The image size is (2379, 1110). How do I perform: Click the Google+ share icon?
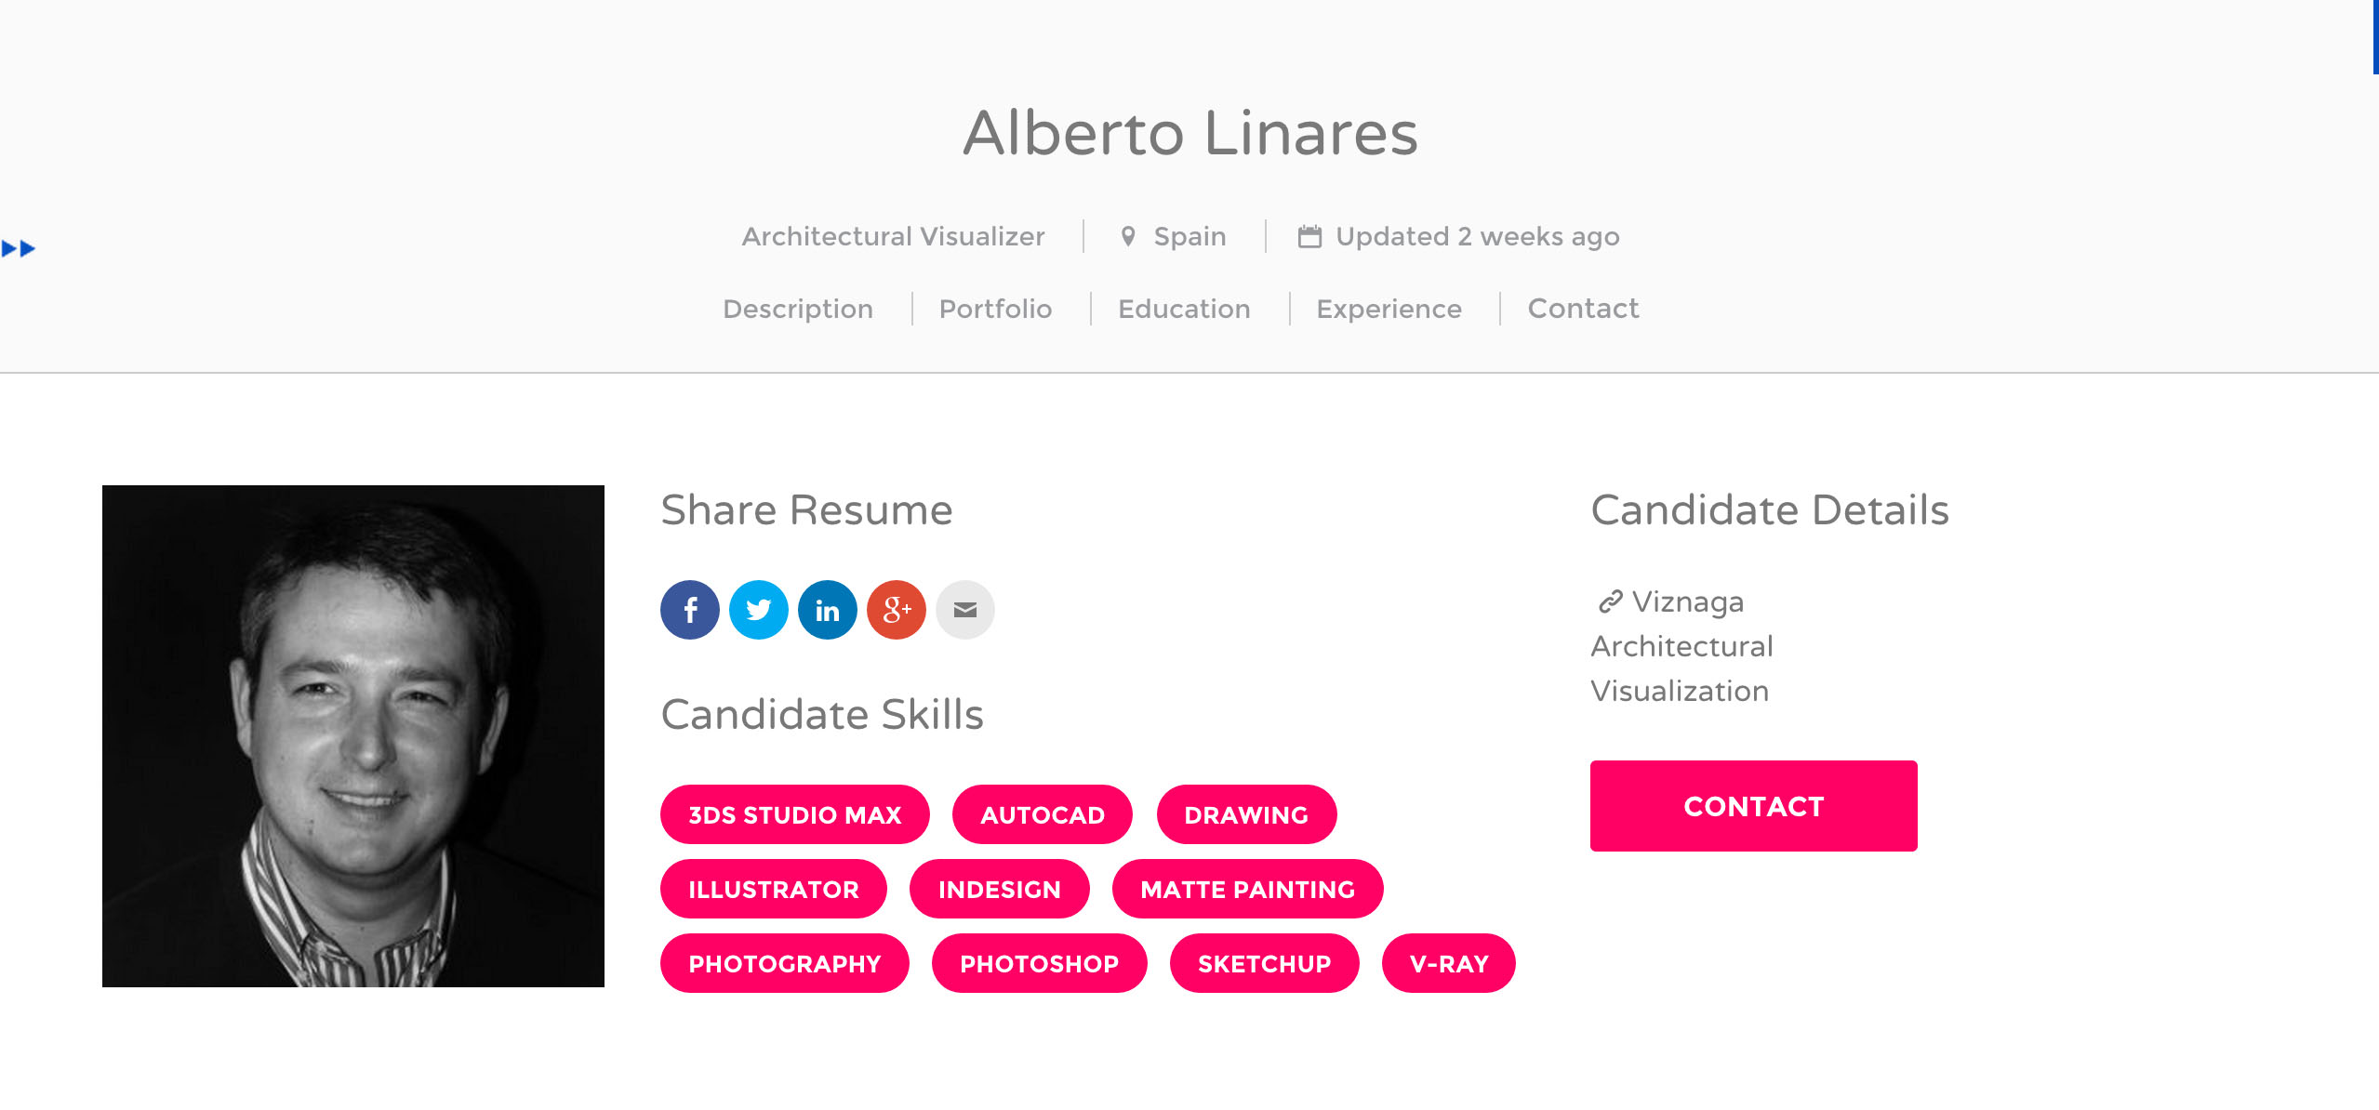[x=896, y=610]
